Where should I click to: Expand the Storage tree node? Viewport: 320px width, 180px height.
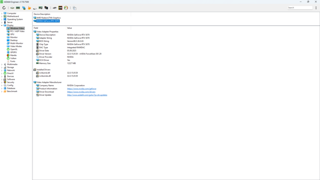click(x=2, y=67)
